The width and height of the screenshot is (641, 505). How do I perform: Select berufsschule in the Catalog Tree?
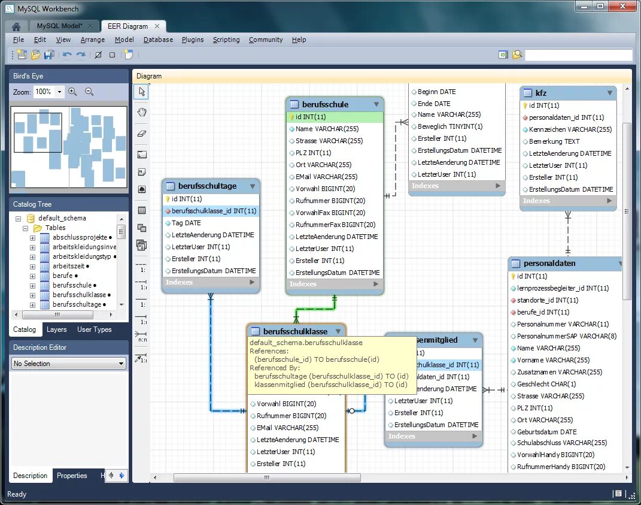[x=72, y=285]
